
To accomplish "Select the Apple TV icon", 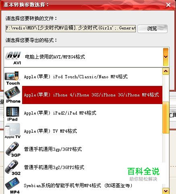I will (12, 131).
